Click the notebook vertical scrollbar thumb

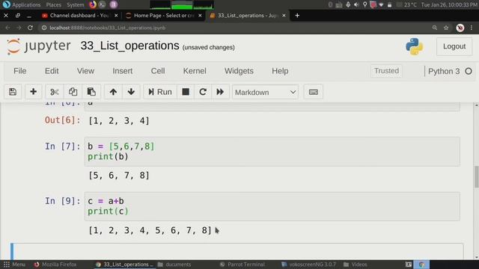476,177
